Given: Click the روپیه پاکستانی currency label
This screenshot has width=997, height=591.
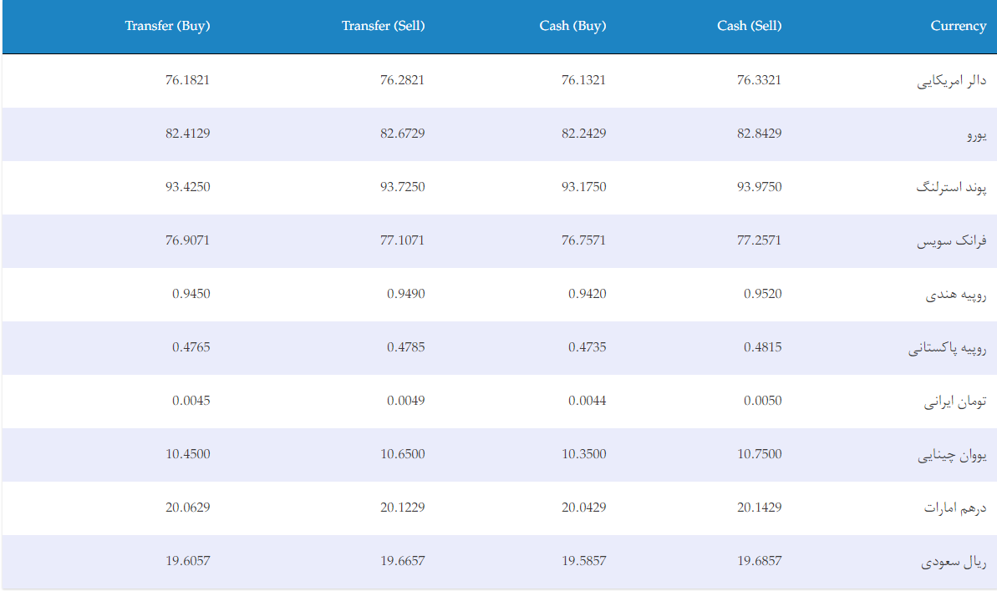Looking at the screenshot, I should pos(948,348).
